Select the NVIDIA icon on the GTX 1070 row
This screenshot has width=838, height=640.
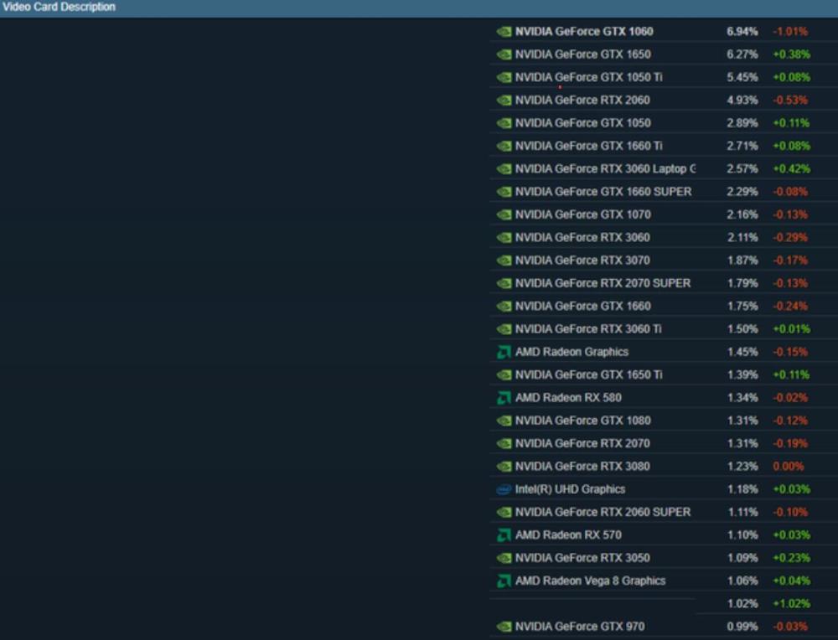(x=504, y=214)
